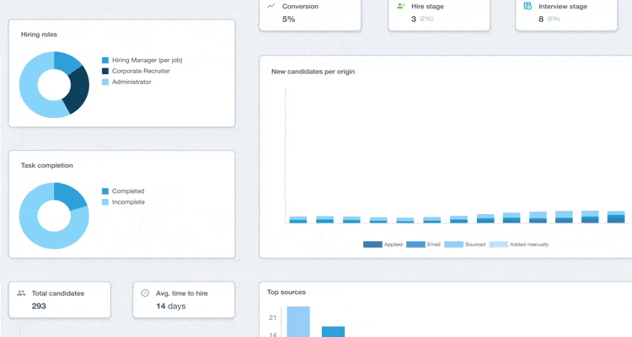The width and height of the screenshot is (632, 337).
Task: Click the Hire stage card label
Action: coord(427,7)
